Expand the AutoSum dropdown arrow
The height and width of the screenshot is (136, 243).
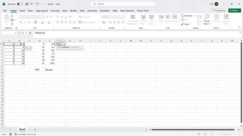point(194,16)
